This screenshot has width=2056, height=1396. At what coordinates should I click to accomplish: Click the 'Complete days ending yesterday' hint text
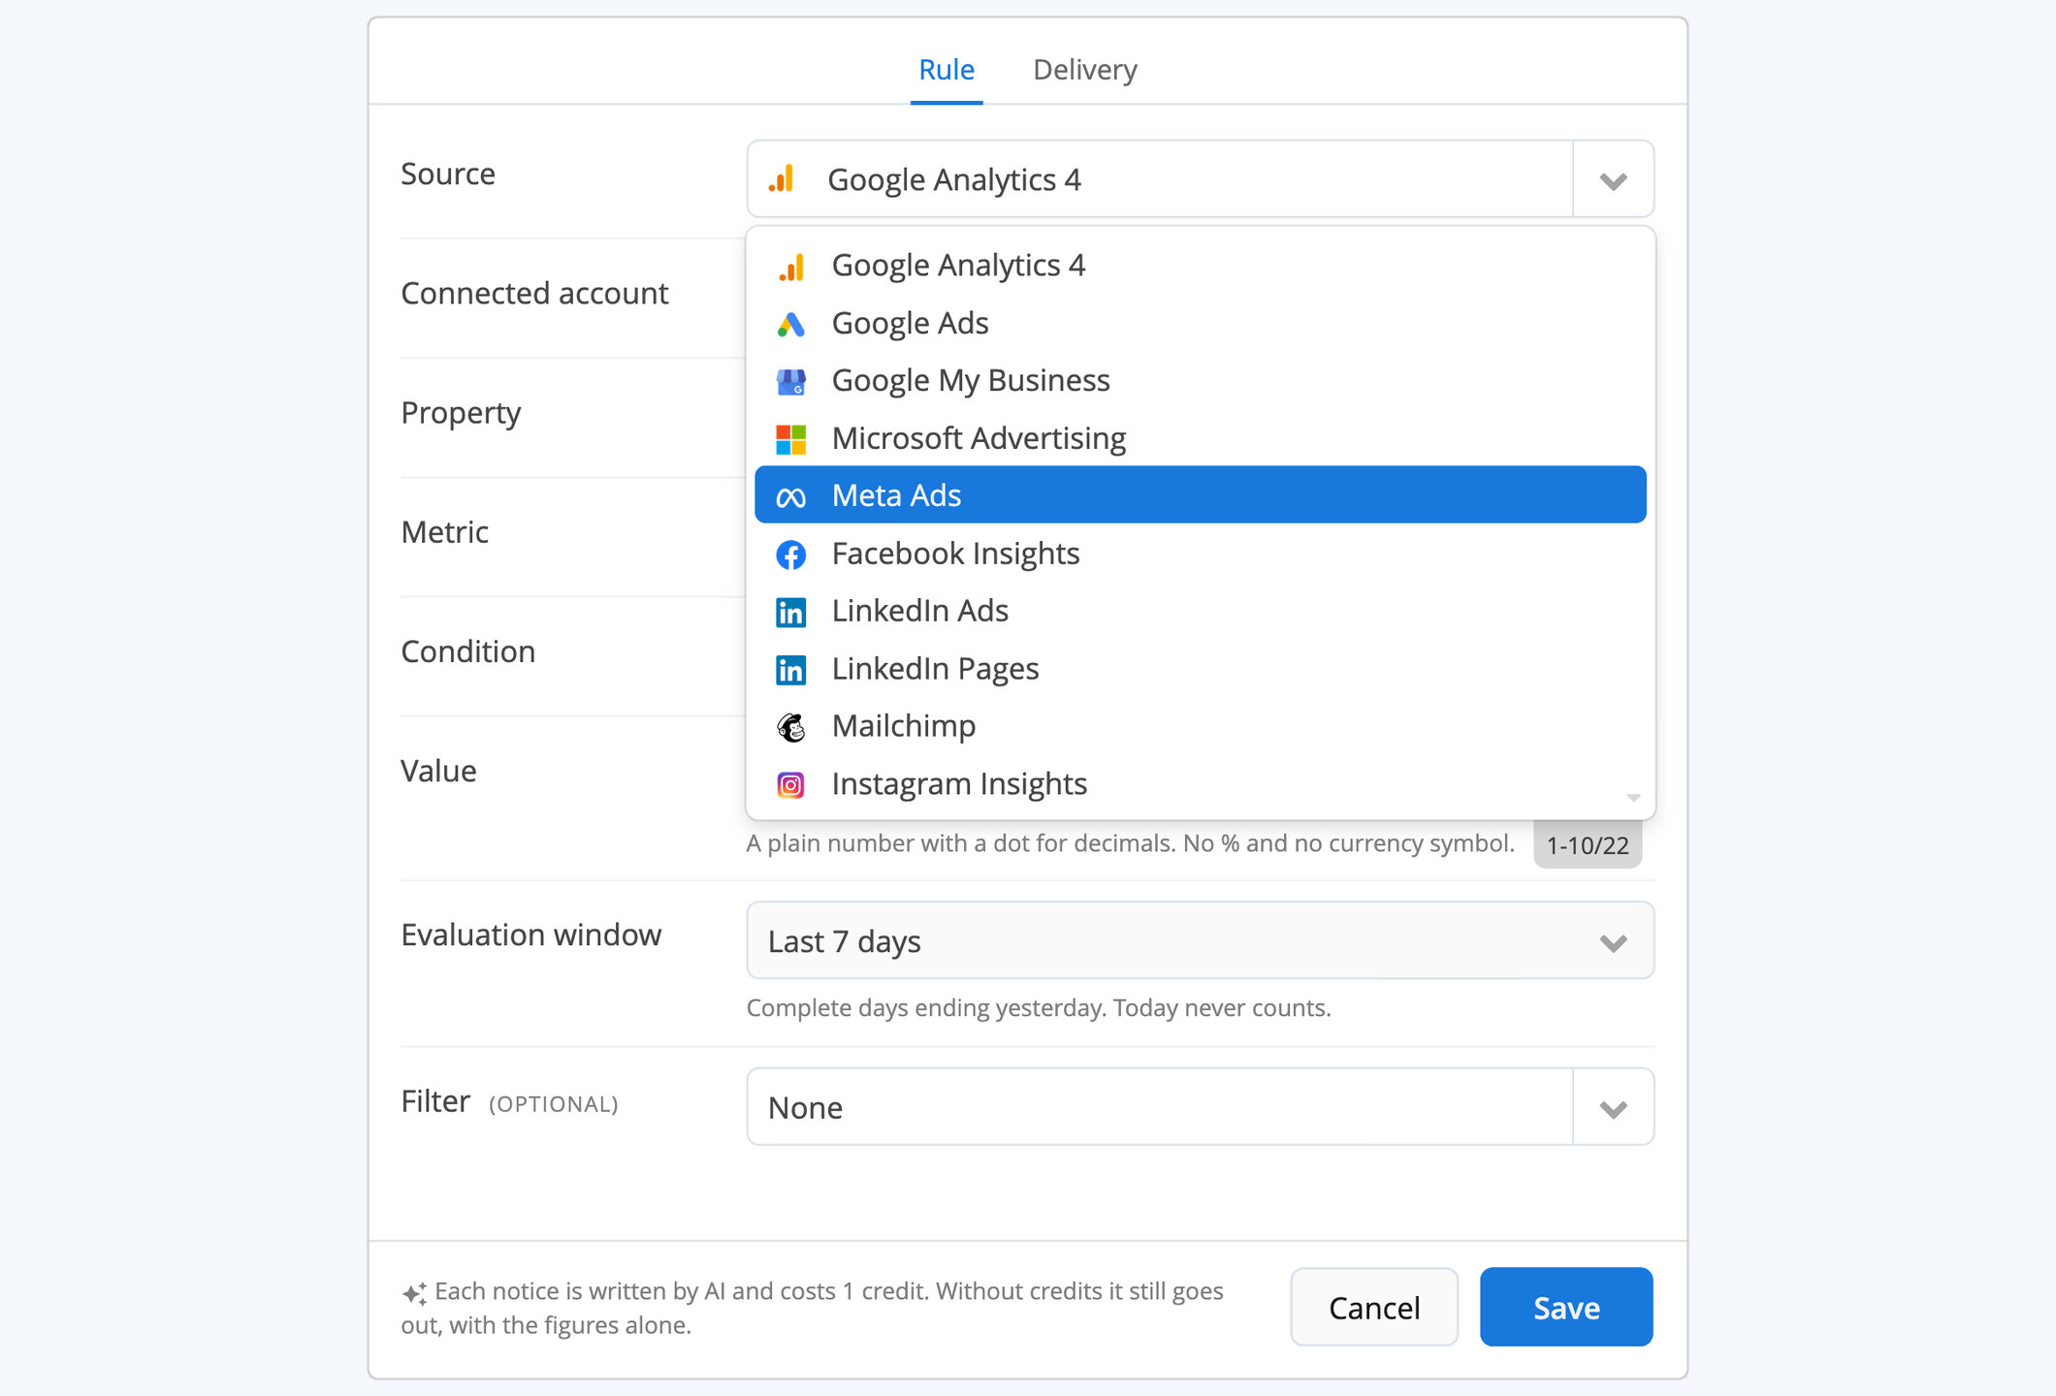(x=1039, y=1008)
